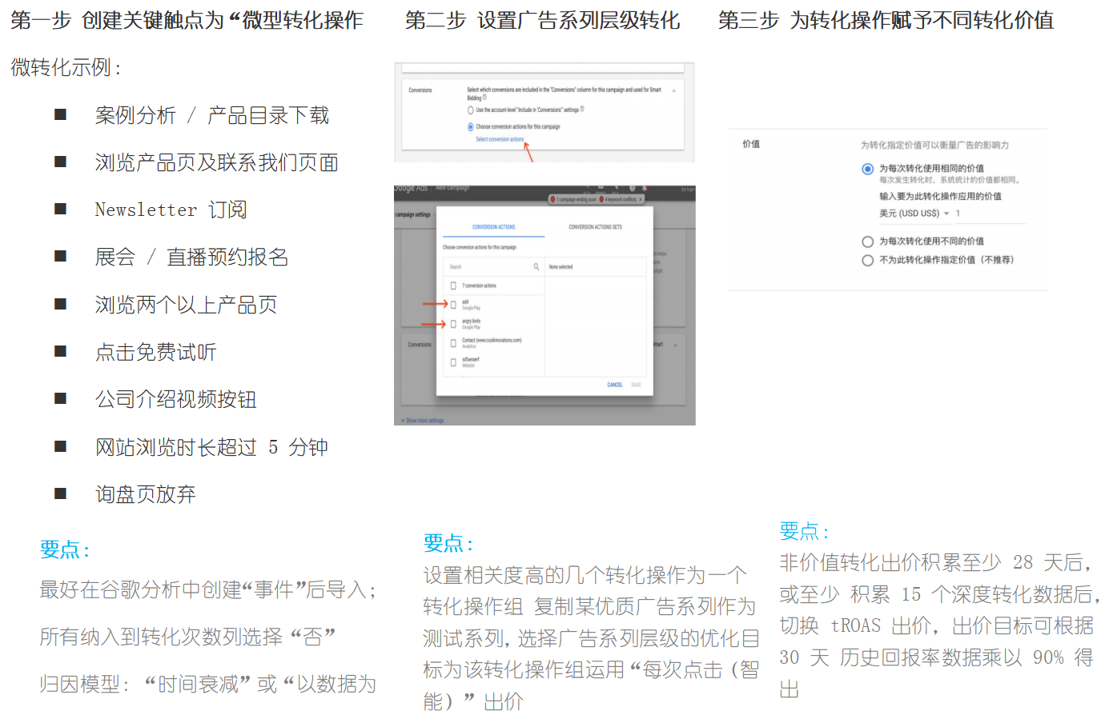Check the 'add' Google Play conversion checkbox
This screenshot has width=1105, height=727.
453,305
